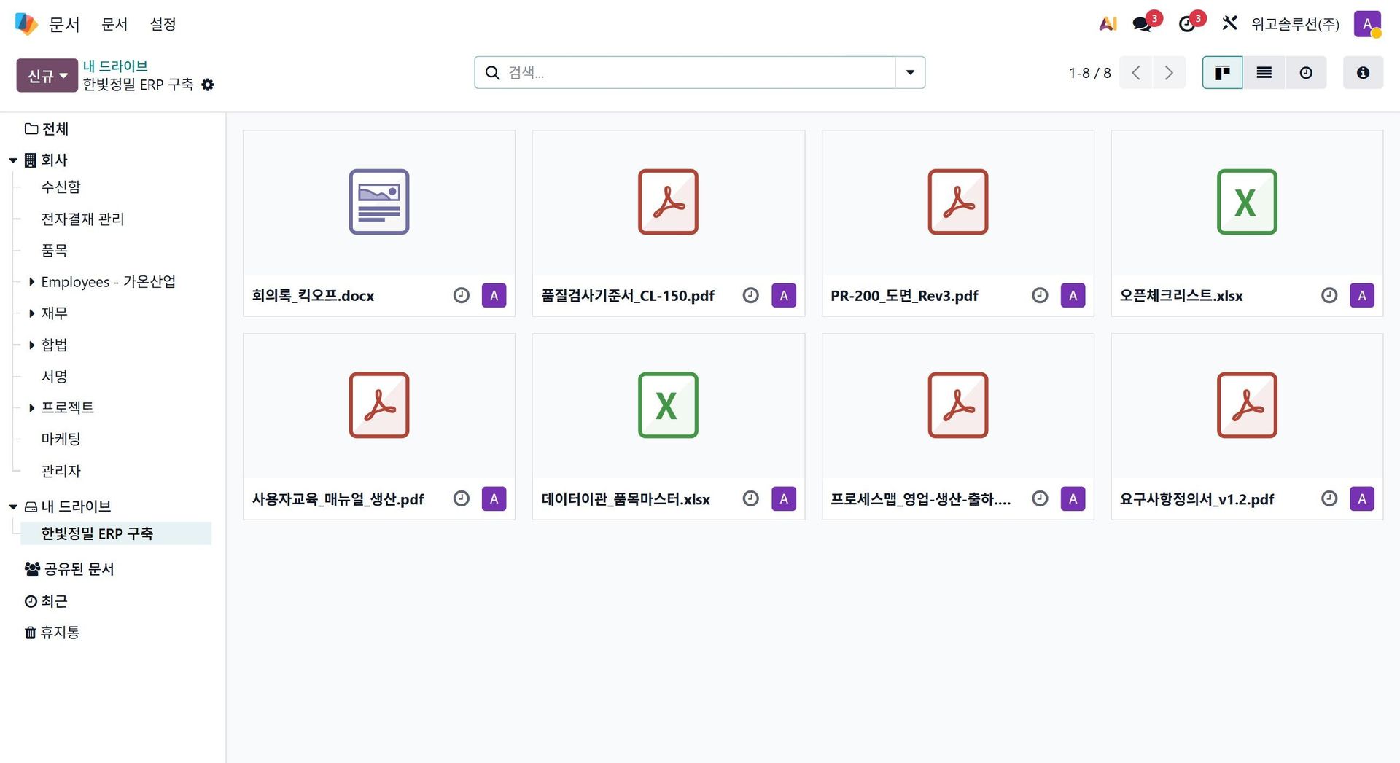
Task: Click the 내 드라이브 breadcrumb link
Action: pyautogui.click(x=115, y=66)
